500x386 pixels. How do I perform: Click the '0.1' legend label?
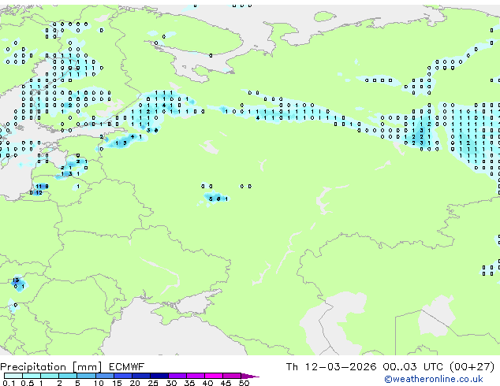[9, 383]
